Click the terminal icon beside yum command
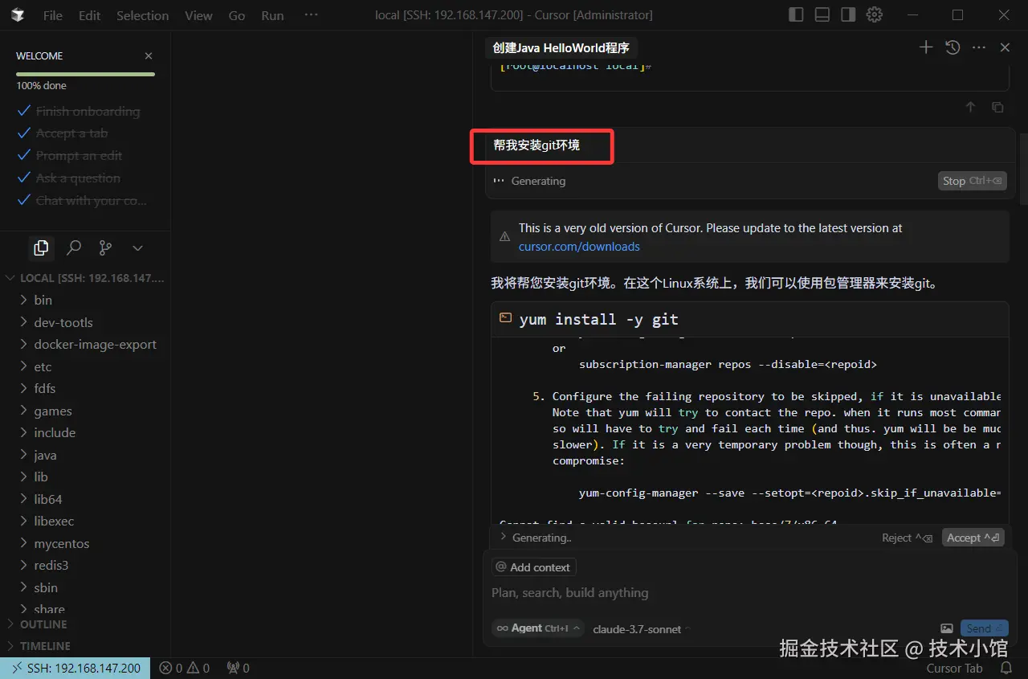 click(505, 318)
